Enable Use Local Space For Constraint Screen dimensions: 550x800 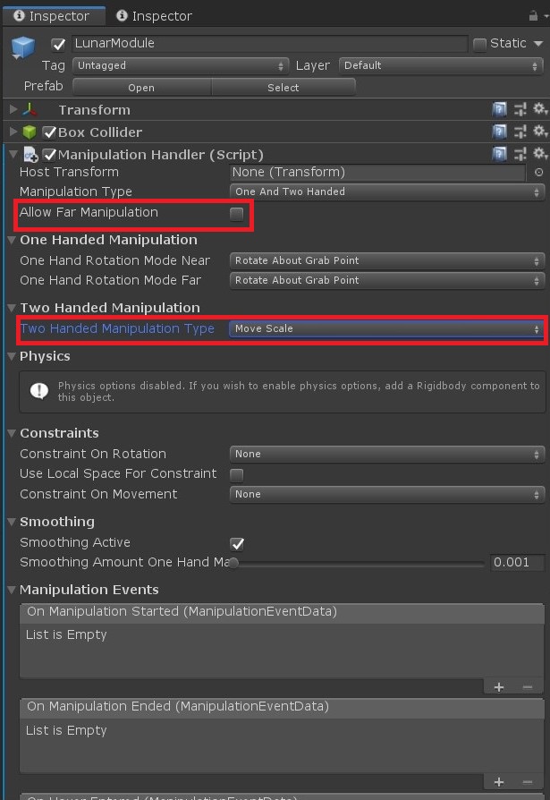[x=236, y=475]
